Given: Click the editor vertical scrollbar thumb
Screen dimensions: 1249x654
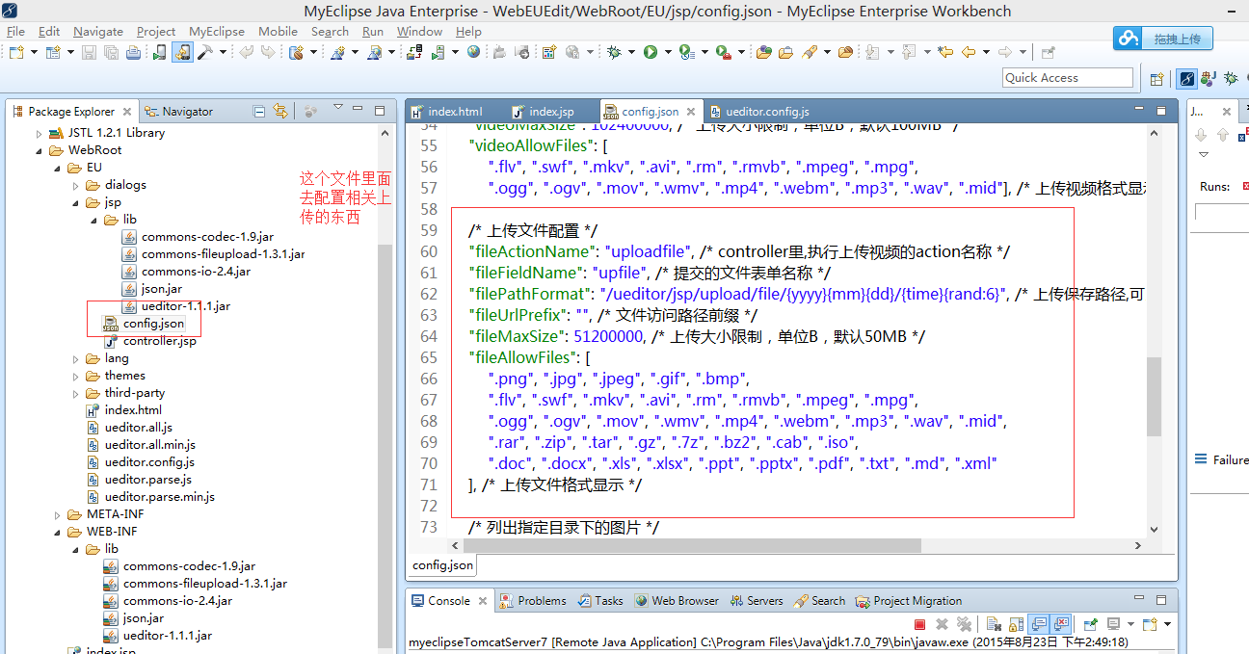Looking at the screenshot, I should [1154, 396].
